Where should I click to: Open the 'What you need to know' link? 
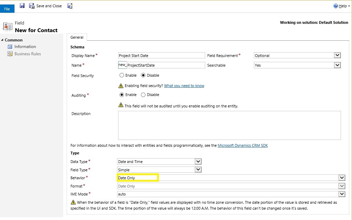point(184,86)
